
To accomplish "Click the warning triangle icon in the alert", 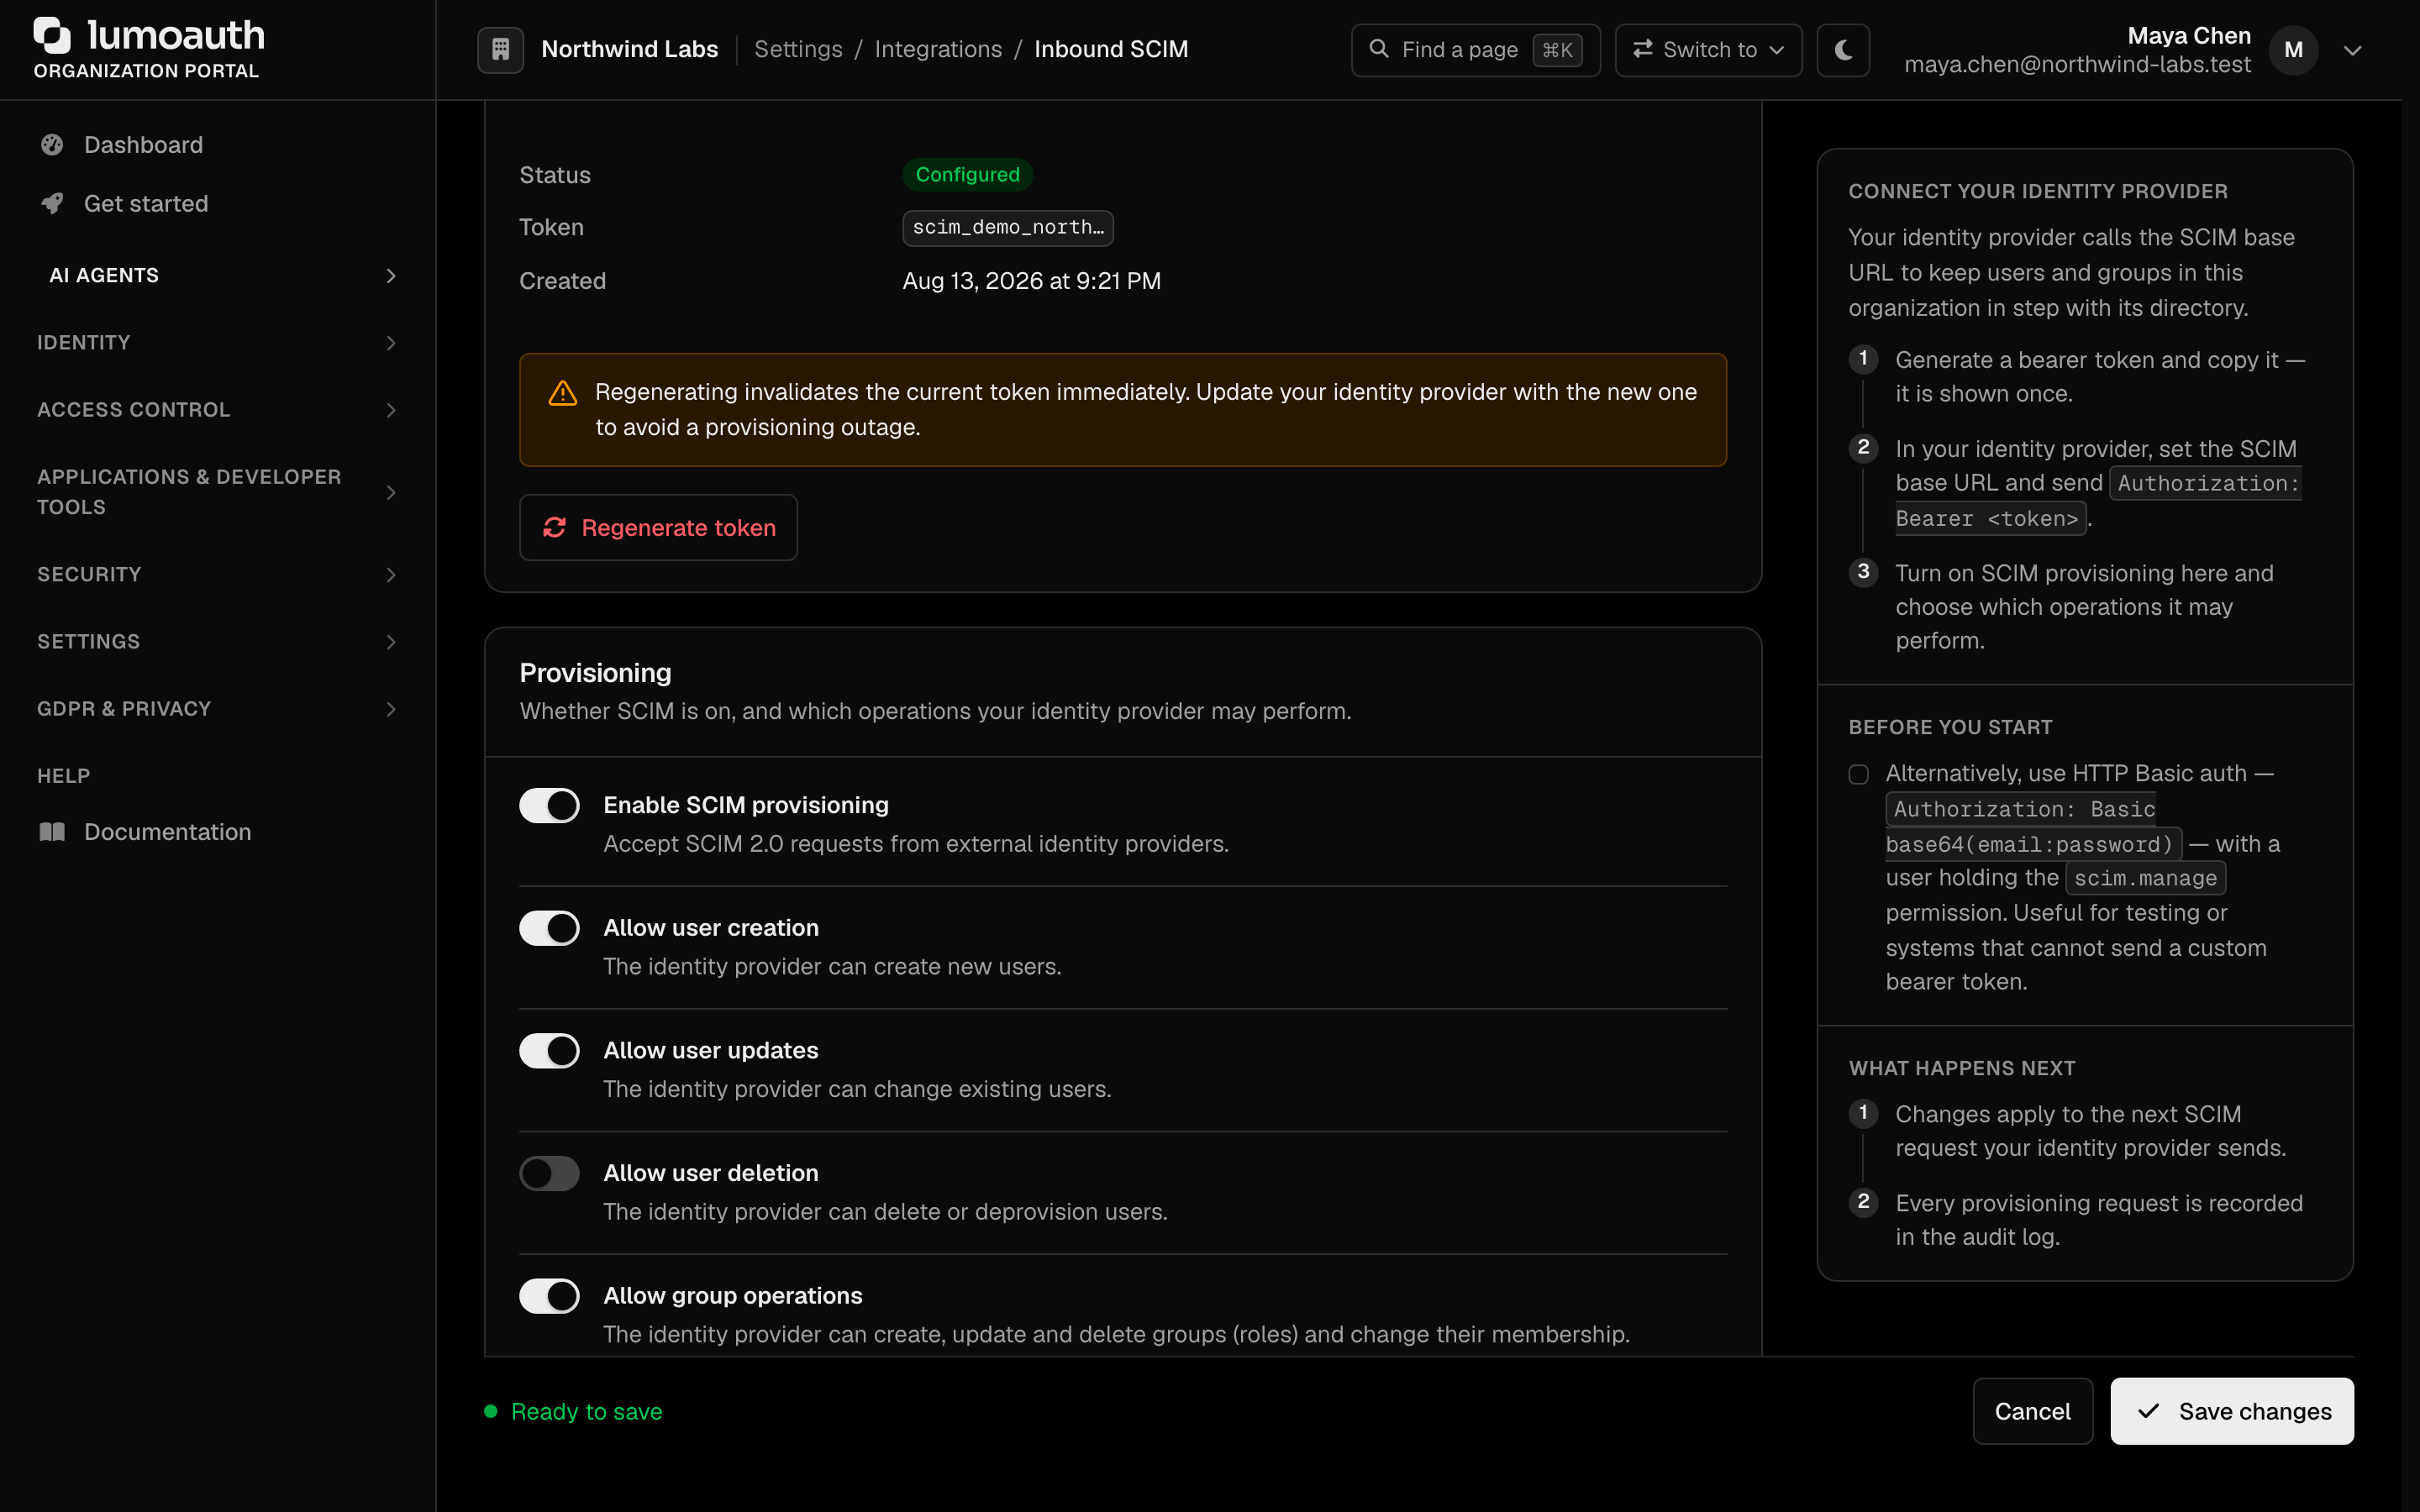I will (x=563, y=393).
